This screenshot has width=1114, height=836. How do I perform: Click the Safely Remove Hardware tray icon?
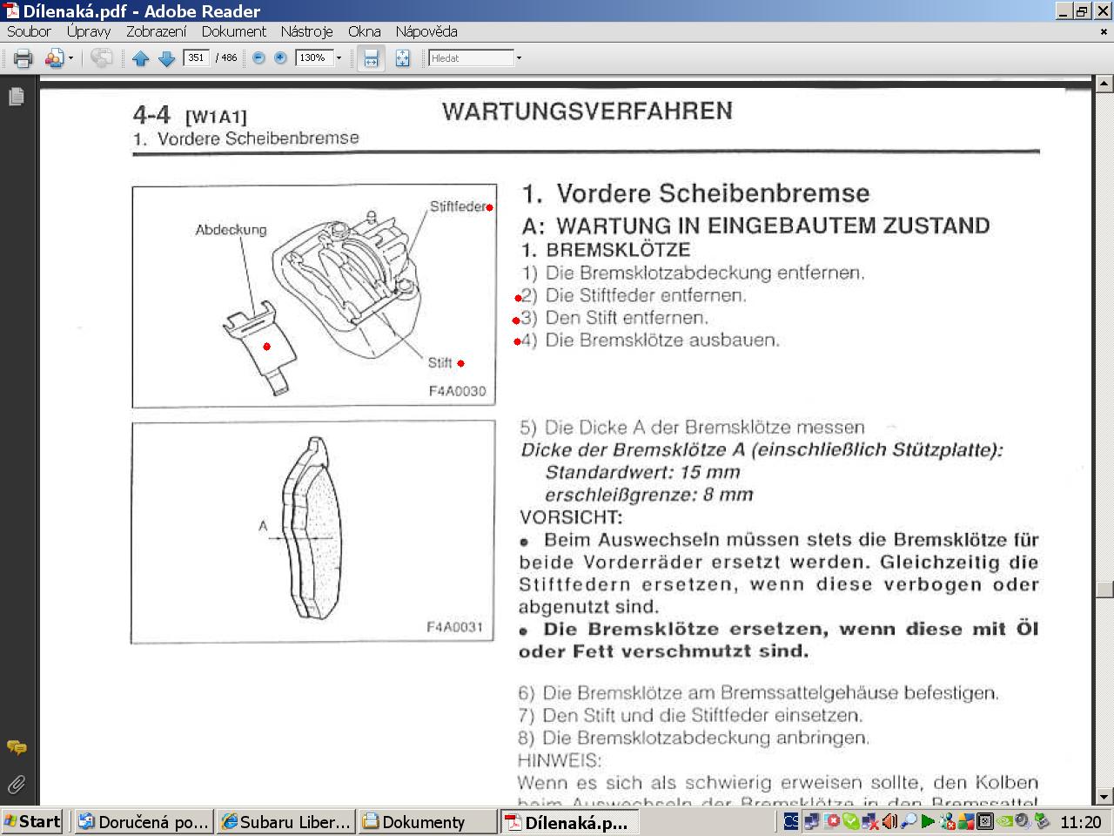(x=1042, y=821)
